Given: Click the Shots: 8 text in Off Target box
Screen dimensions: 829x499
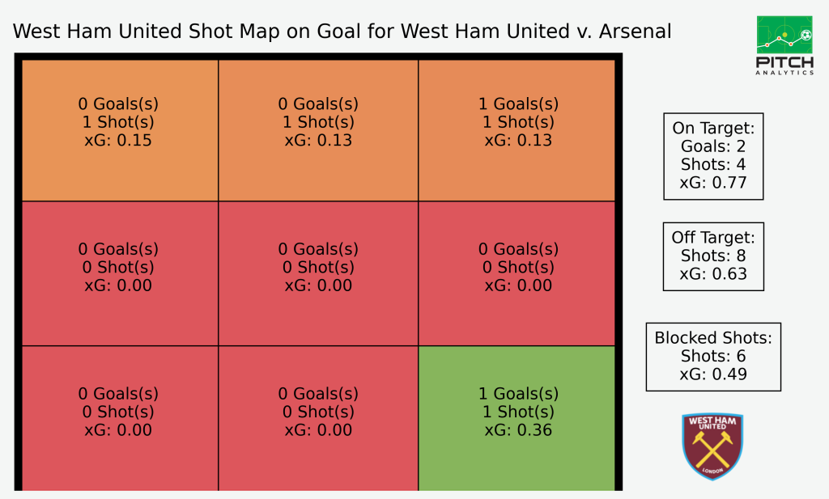Looking at the screenshot, I should [713, 256].
